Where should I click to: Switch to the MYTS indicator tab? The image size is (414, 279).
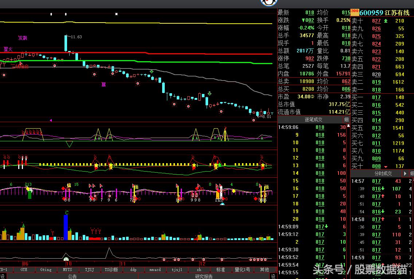tap(67, 270)
